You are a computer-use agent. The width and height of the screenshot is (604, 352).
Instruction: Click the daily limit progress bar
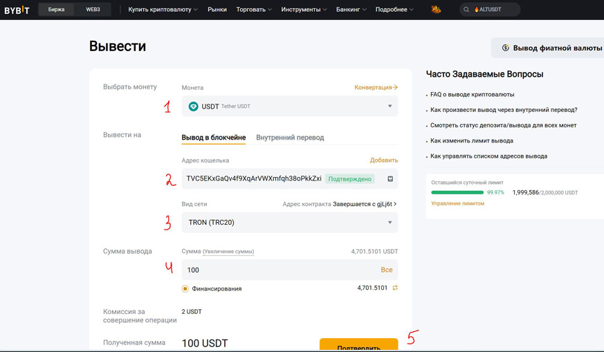click(457, 192)
